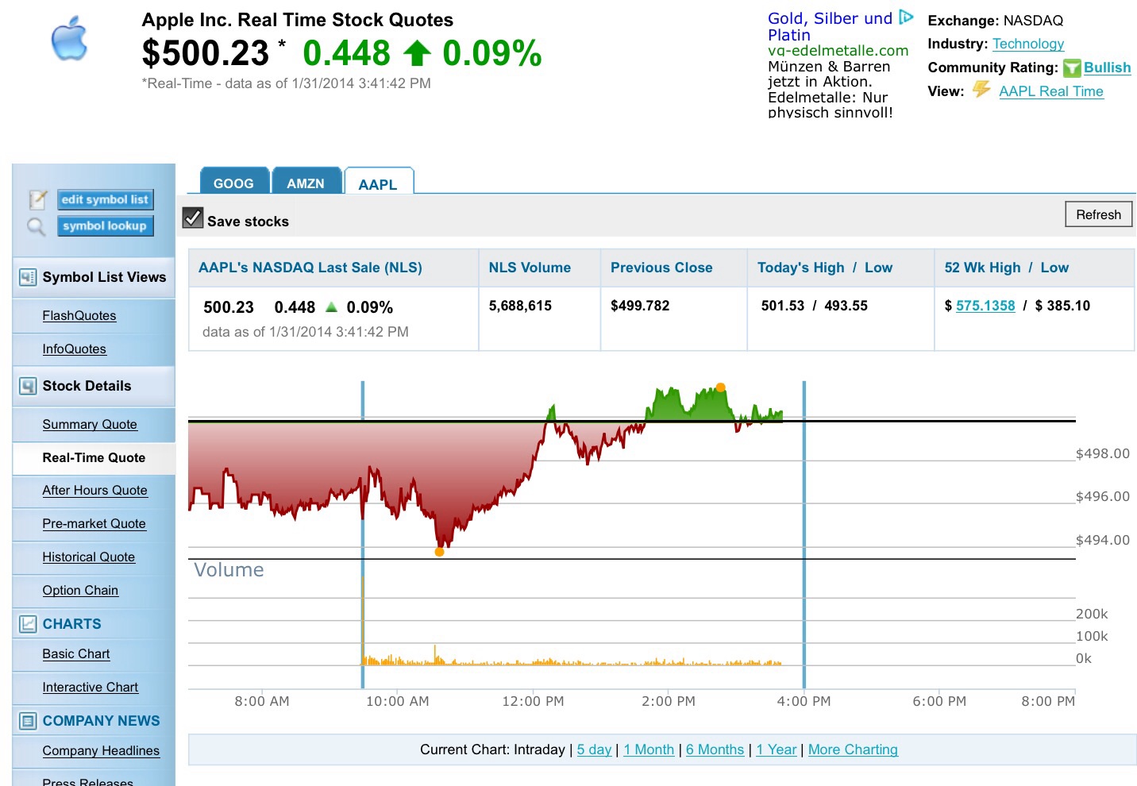Open the Interactive Chart link
This screenshot has height=786, width=1137.
coord(90,688)
